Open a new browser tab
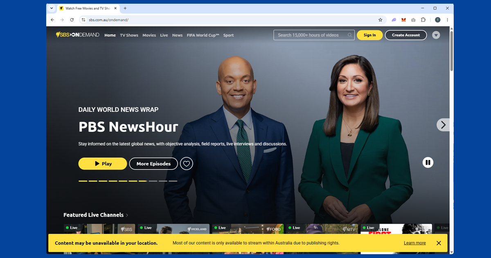The height and width of the screenshot is (258, 491). (125, 8)
